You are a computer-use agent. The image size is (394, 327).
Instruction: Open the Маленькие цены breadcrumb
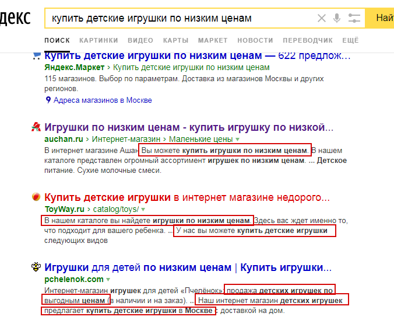[x=200, y=139]
